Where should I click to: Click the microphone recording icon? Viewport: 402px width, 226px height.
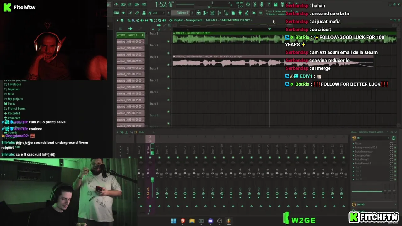point(262,4)
